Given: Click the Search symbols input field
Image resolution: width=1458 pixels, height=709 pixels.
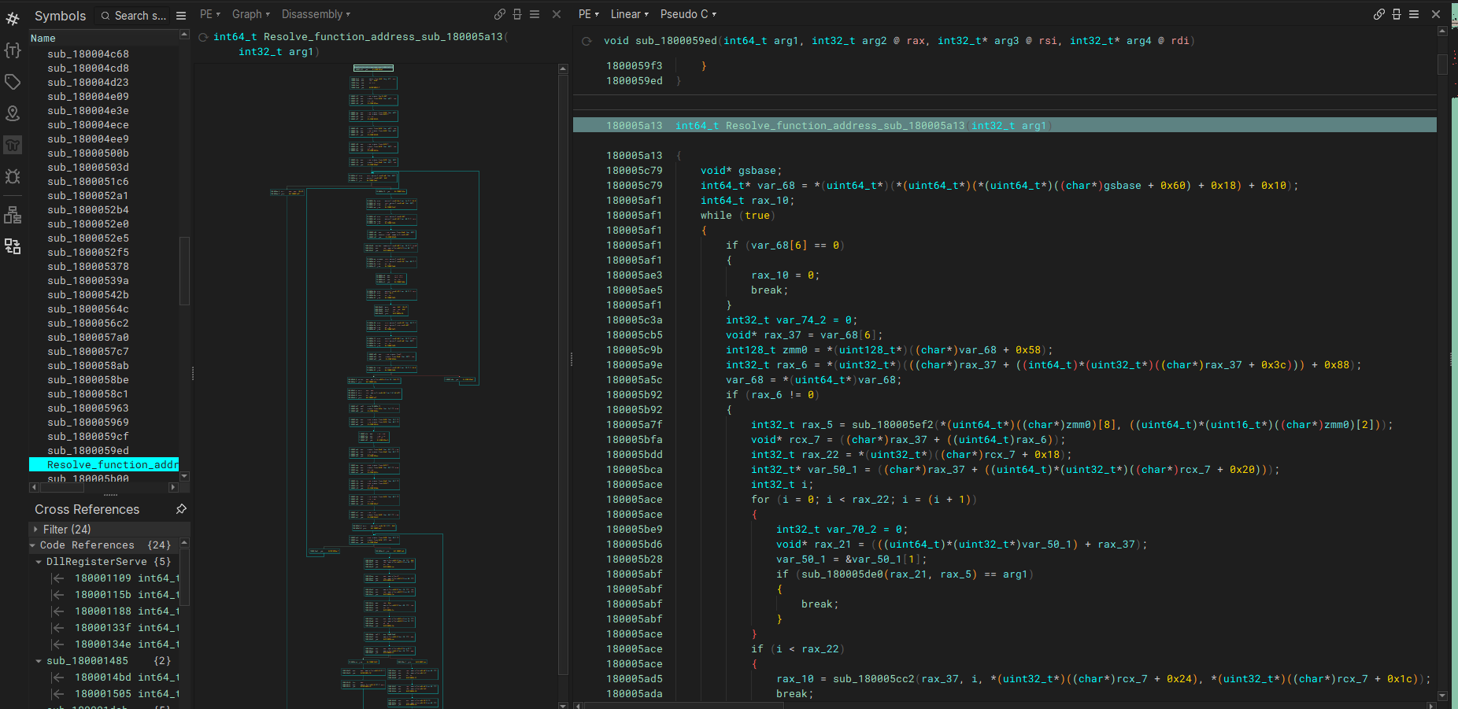Looking at the screenshot, I should coord(132,16).
